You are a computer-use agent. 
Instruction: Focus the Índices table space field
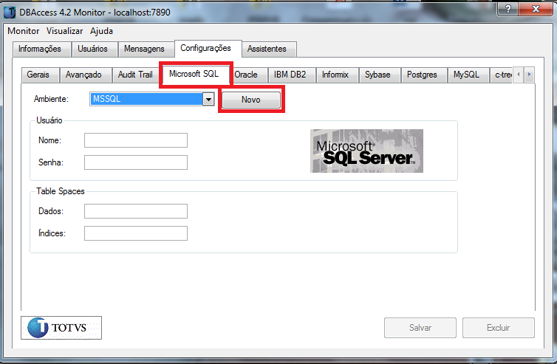(136, 233)
